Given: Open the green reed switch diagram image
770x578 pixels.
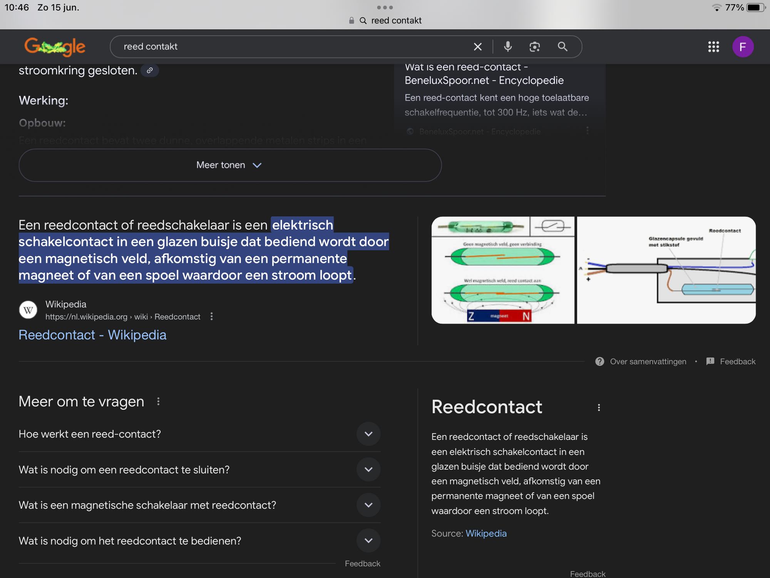Looking at the screenshot, I should 503,270.
